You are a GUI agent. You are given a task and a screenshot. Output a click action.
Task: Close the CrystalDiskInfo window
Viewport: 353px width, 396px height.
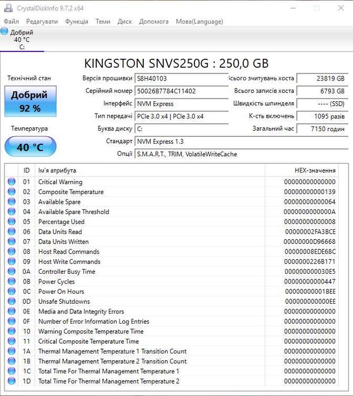point(341,8)
